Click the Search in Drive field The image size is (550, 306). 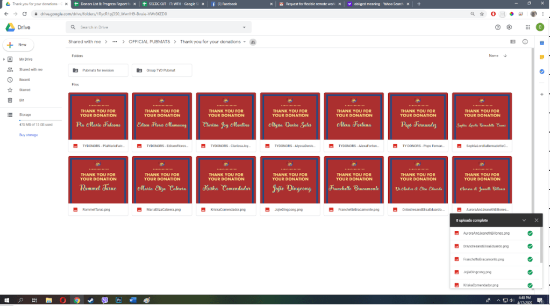[x=156, y=27]
